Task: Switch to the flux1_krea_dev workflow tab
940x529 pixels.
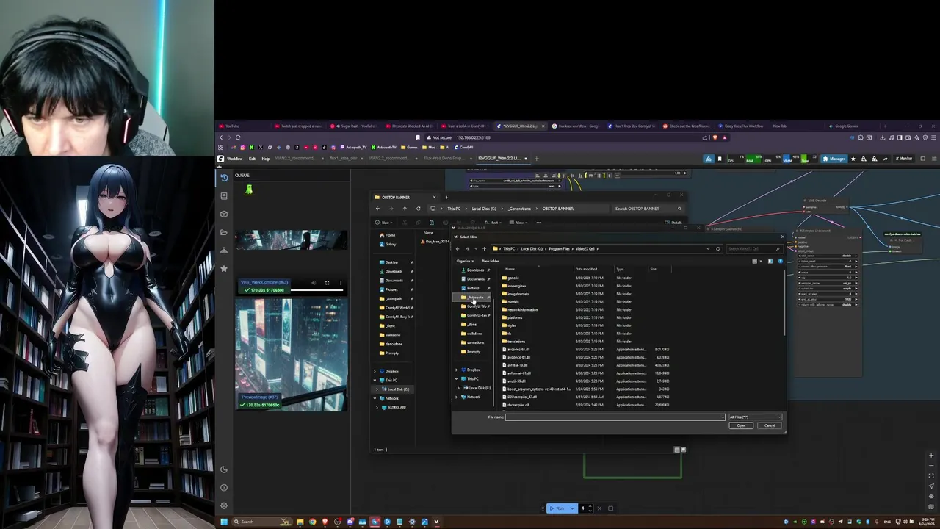Action: click(343, 159)
